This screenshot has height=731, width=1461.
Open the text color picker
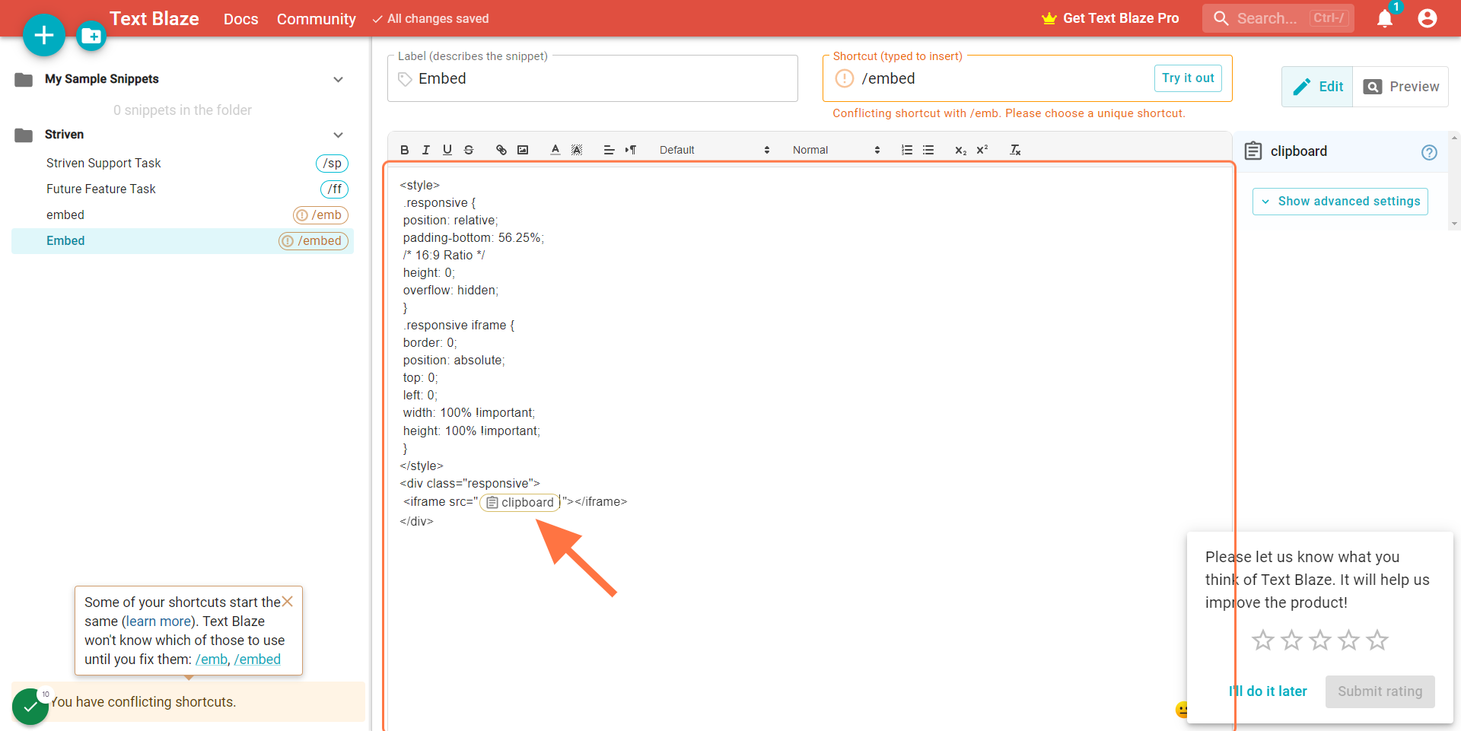tap(555, 150)
